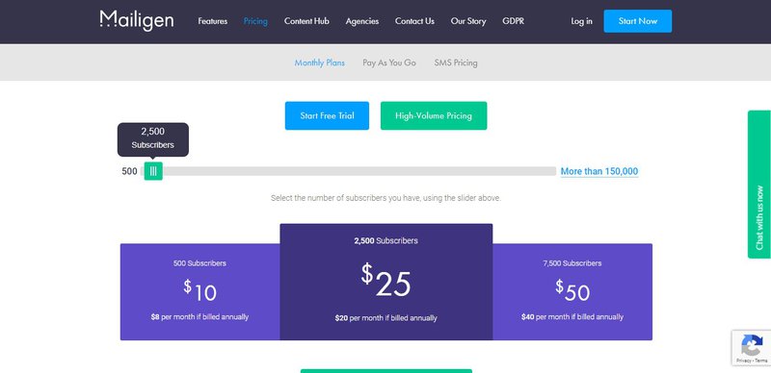Image resolution: width=771 pixels, height=373 pixels.
Task: Select the 7,500 Subscribers $50 plan card
Action: (572, 292)
